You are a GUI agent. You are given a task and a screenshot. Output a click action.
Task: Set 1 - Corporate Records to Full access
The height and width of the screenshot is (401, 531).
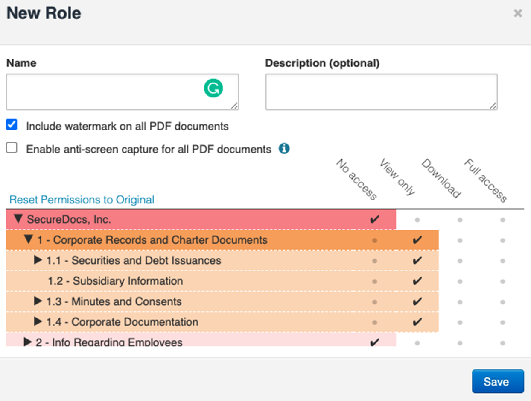point(502,241)
